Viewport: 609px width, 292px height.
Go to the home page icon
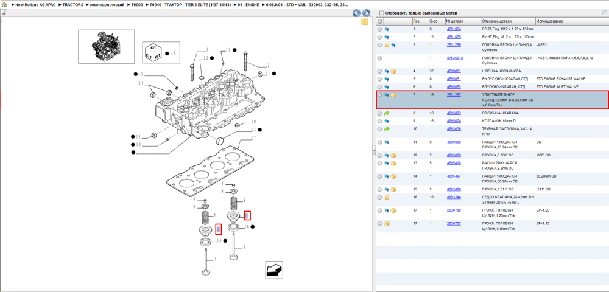(5, 5)
